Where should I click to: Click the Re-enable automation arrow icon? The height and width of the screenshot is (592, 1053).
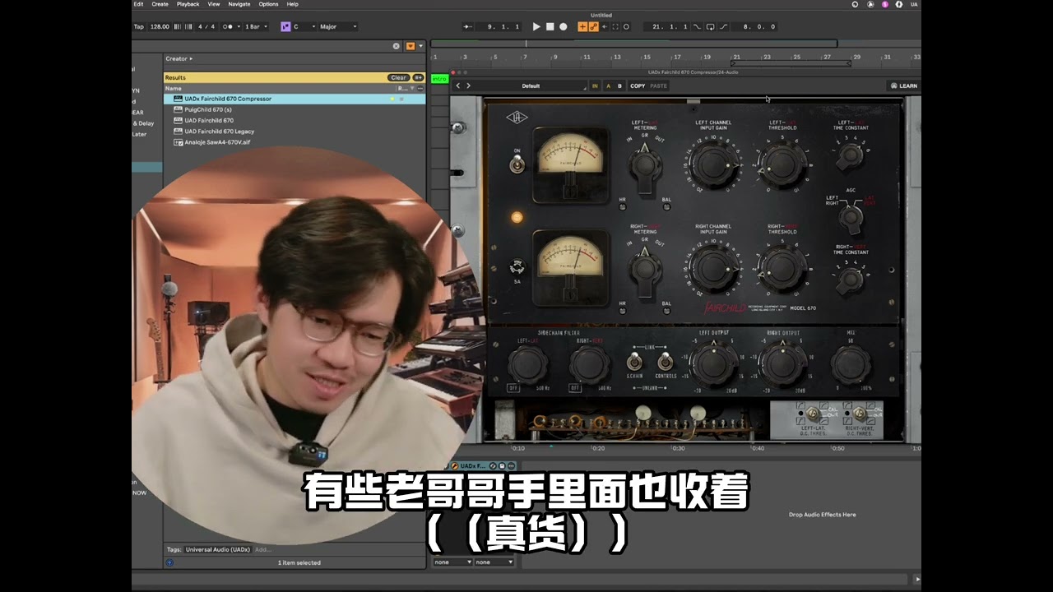click(x=604, y=26)
